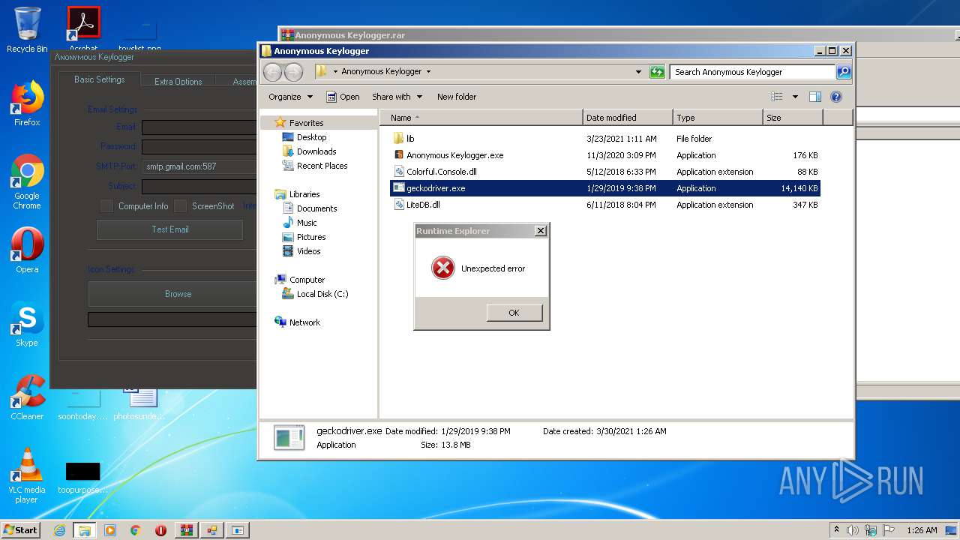The width and height of the screenshot is (960, 540).
Task: Click Browse under Icon Settings
Action: pyautogui.click(x=173, y=294)
